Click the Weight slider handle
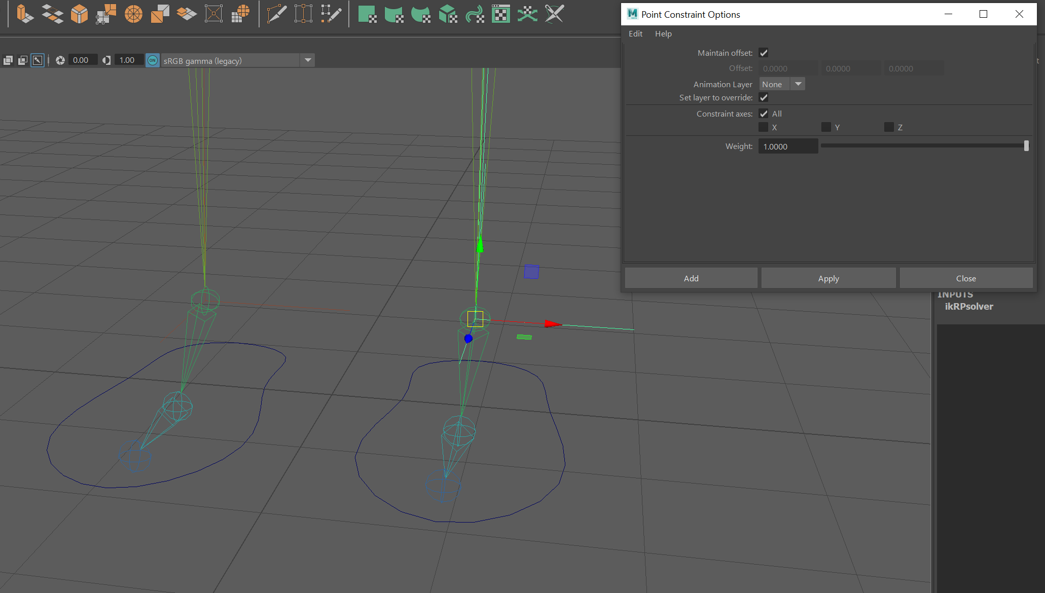Viewport: 1045px width, 593px height. (1027, 146)
